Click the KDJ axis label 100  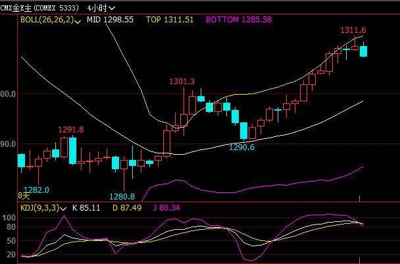(9, 218)
